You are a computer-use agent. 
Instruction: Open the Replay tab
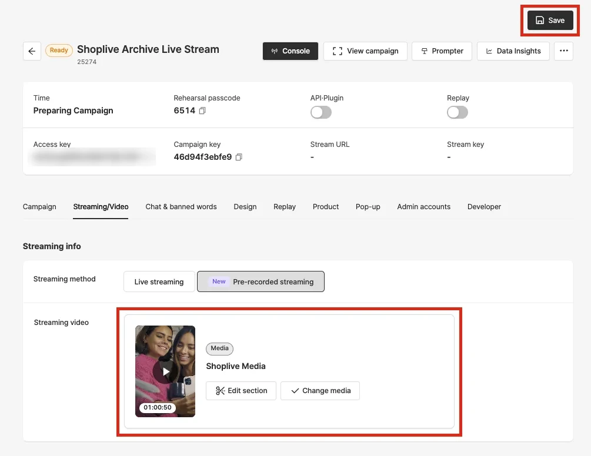click(x=285, y=207)
